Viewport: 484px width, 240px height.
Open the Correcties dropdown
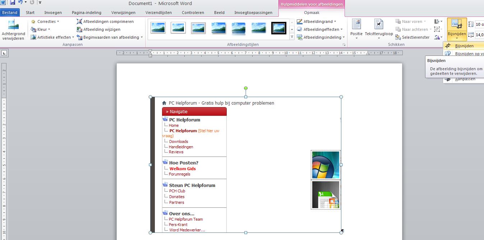(x=45, y=21)
